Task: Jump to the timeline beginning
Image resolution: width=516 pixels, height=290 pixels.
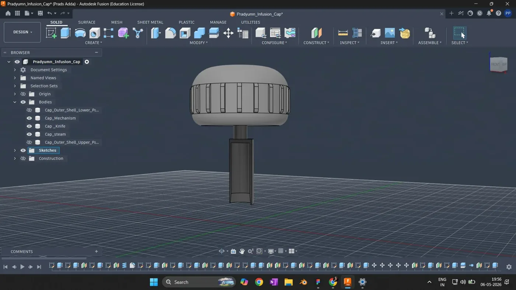Action: (6, 267)
